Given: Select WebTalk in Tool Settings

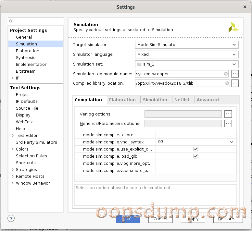Looking at the screenshot, I should click(24, 122).
